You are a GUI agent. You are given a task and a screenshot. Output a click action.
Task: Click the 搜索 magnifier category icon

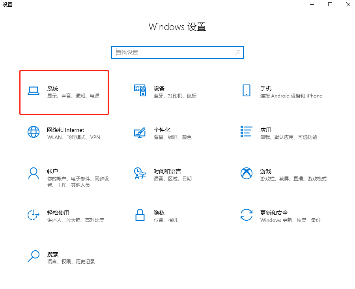[x=34, y=256]
